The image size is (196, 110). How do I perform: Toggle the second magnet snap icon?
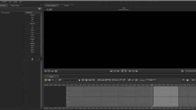pyautogui.click(x=187, y=80)
